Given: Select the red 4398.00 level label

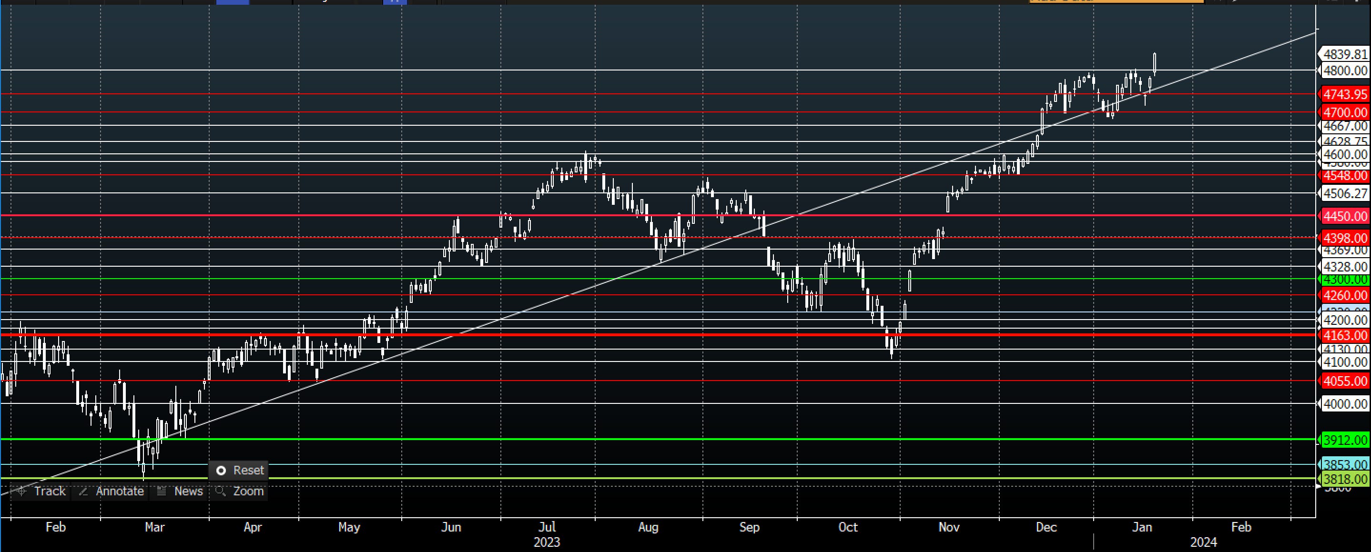Looking at the screenshot, I should pyautogui.click(x=1344, y=238).
